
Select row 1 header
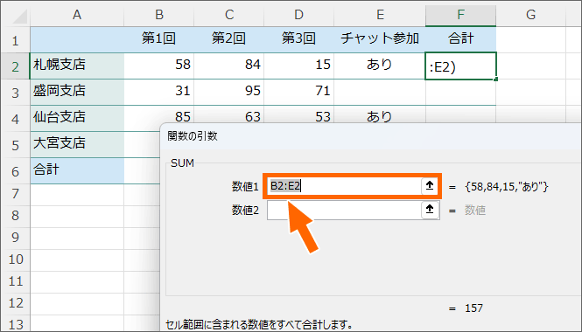[15, 39]
